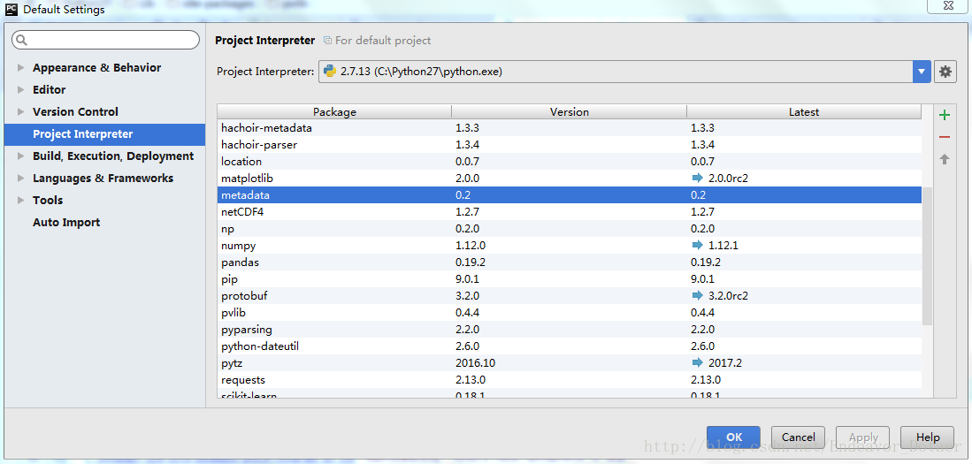The image size is (972, 464).
Task: Expand Languages & Frameworks section
Action: [21, 179]
